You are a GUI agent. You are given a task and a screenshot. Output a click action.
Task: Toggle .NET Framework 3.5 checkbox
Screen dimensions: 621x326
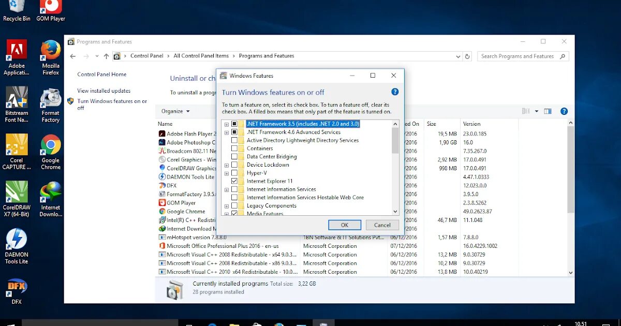[x=234, y=124]
